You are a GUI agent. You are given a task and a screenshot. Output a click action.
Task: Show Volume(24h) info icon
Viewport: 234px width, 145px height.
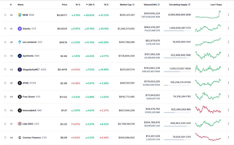coord(159,5)
